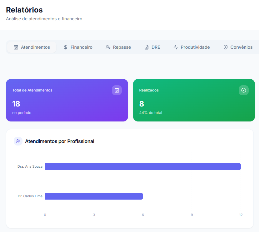This screenshot has width=259, height=232.
Task: Open the Repasse tab
Action: point(118,47)
